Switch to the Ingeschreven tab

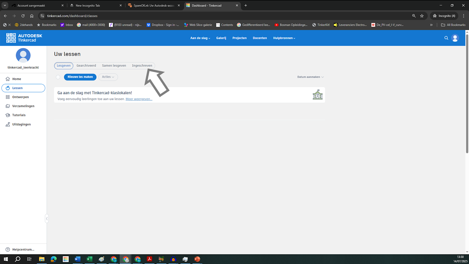[x=142, y=66]
